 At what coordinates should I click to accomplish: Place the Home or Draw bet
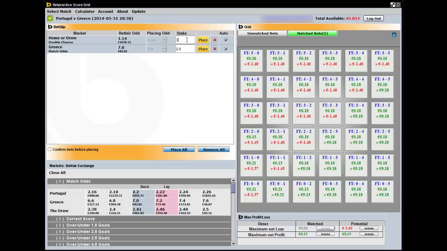click(203, 40)
